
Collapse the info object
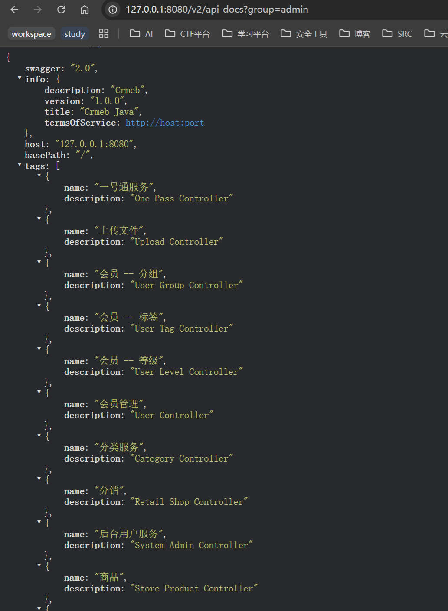coord(20,78)
